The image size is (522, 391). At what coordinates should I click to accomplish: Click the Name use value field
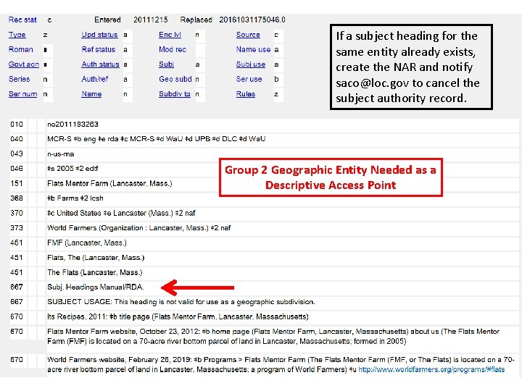coord(278,50)
